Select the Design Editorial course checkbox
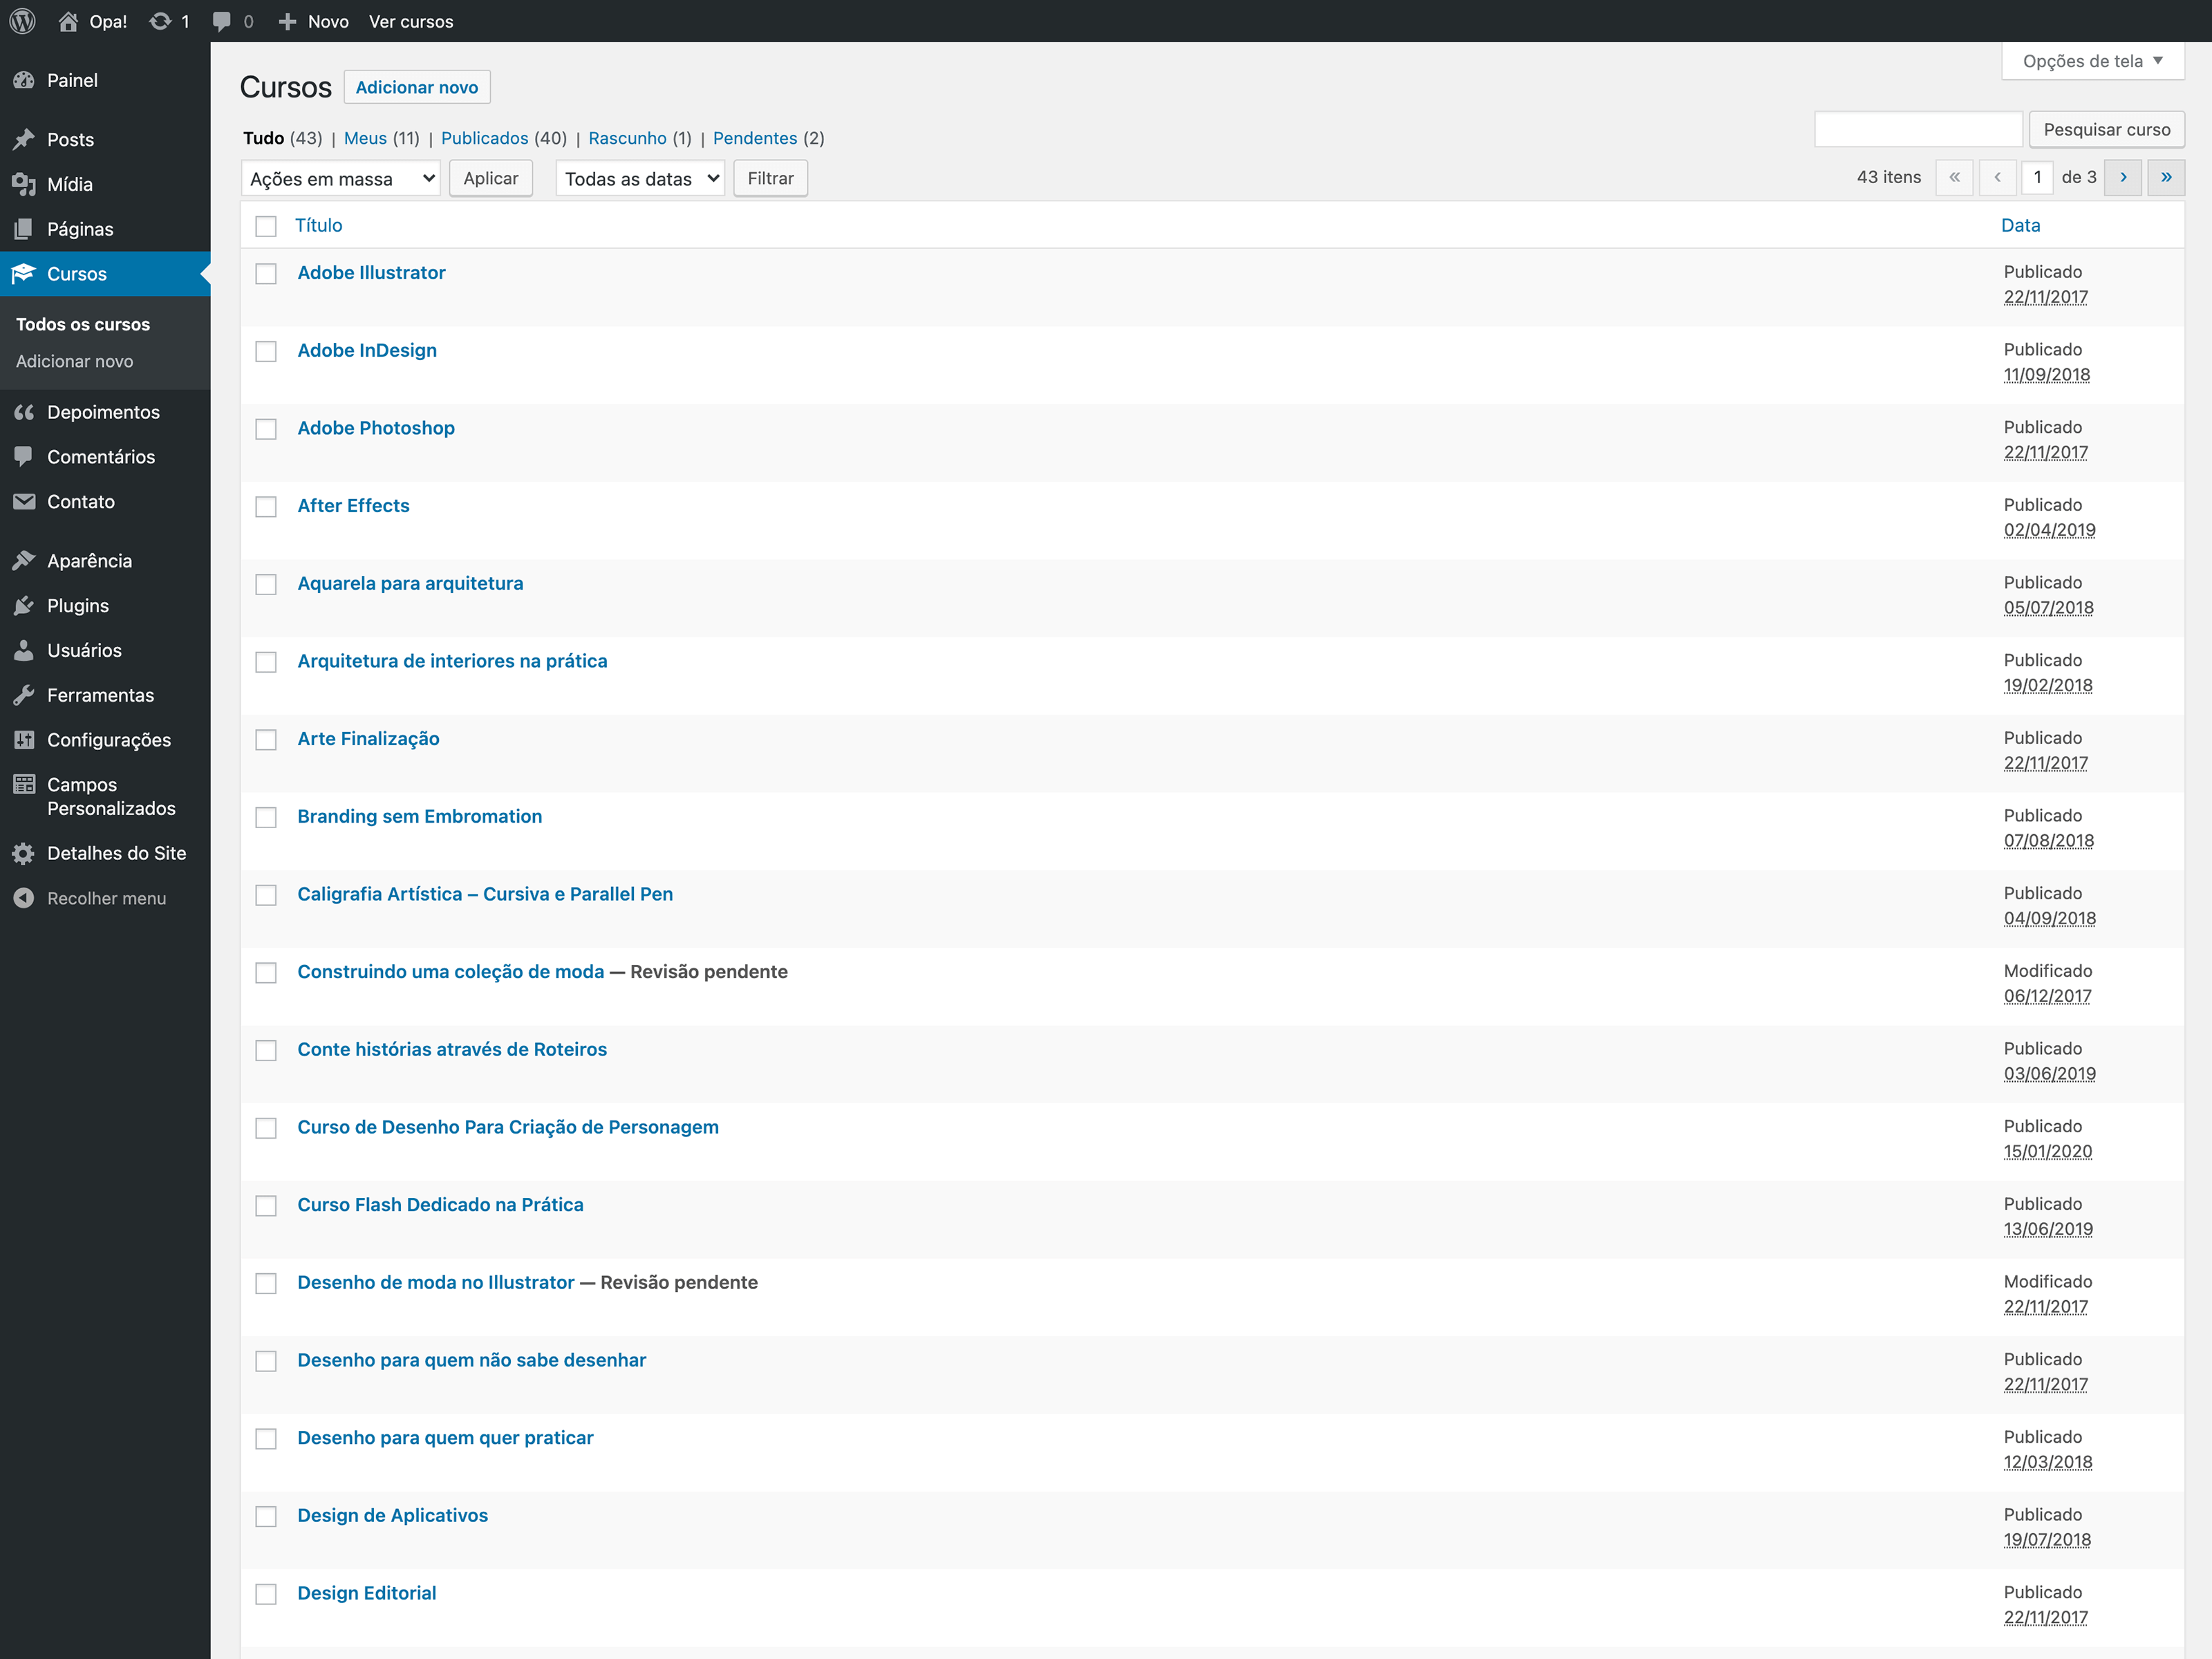Image resolution: width=2212 pixels, height=1659 pixels. (266, 1594)
